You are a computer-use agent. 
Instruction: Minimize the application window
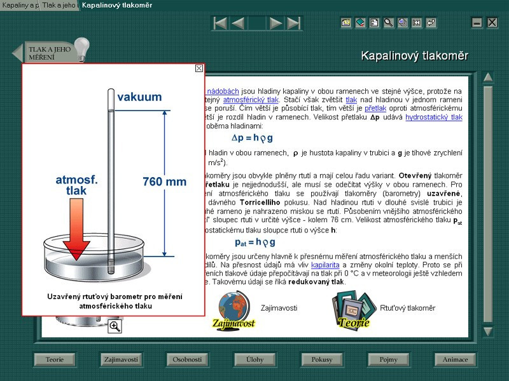477,22
